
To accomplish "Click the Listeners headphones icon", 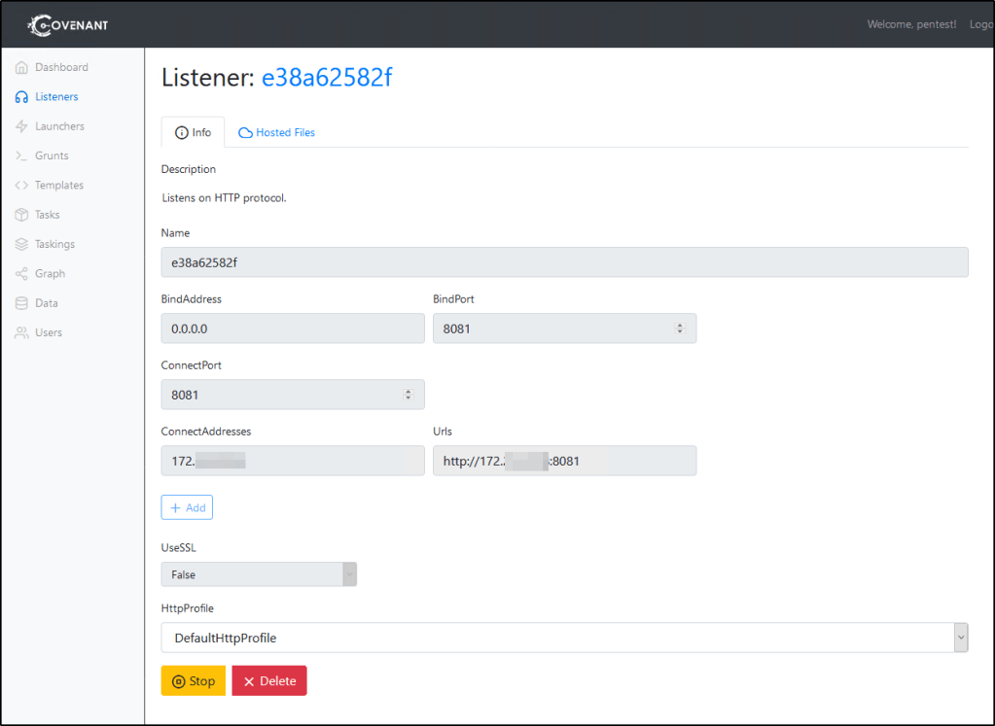I will pos(22,97).
